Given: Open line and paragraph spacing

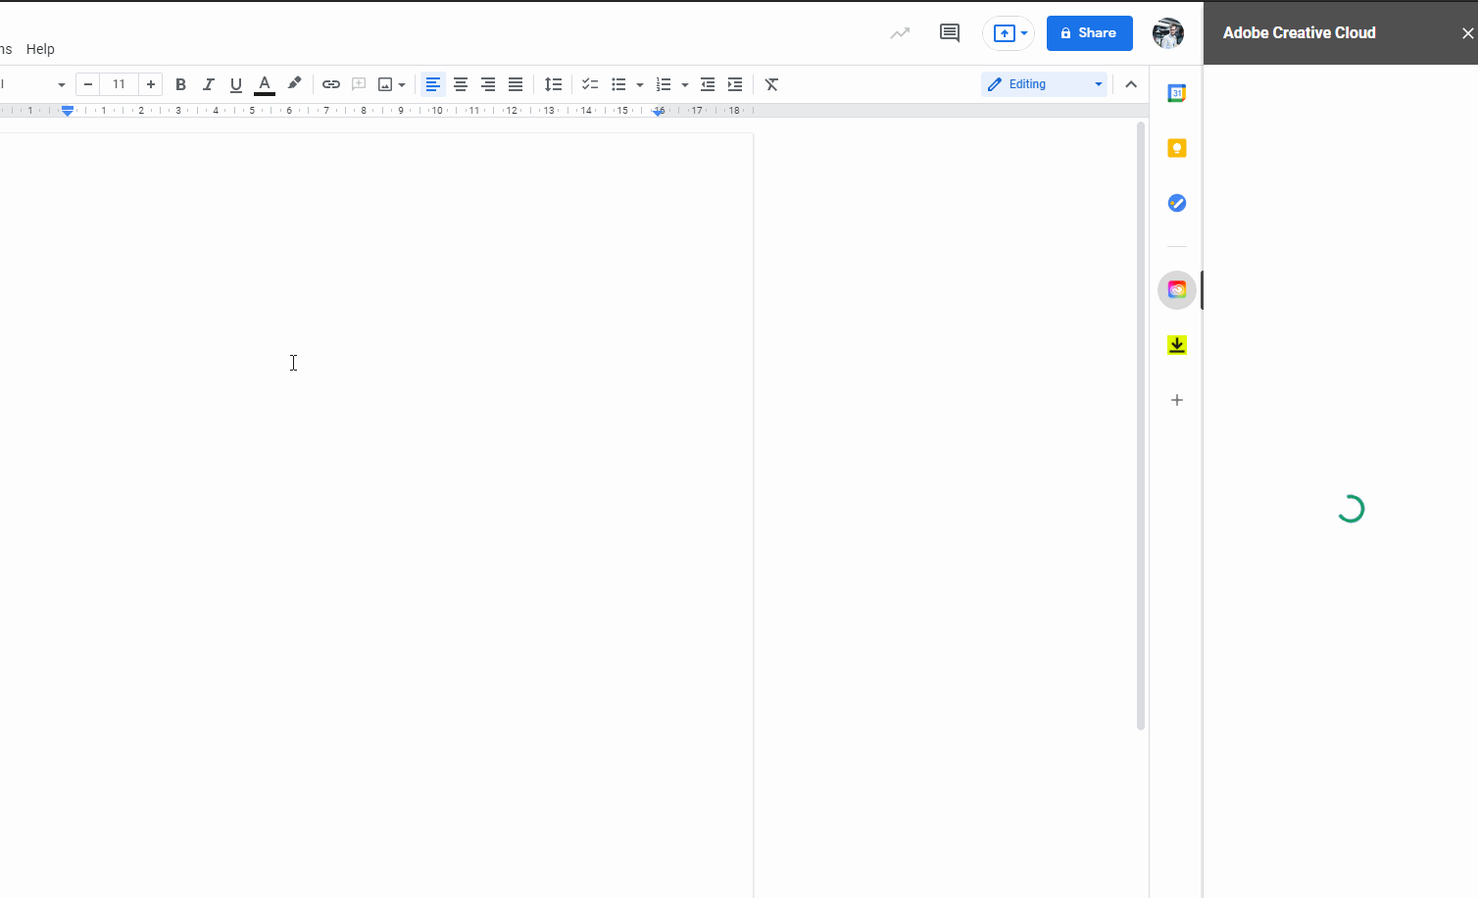Looking at the screenshot, I should pos(553,84).
